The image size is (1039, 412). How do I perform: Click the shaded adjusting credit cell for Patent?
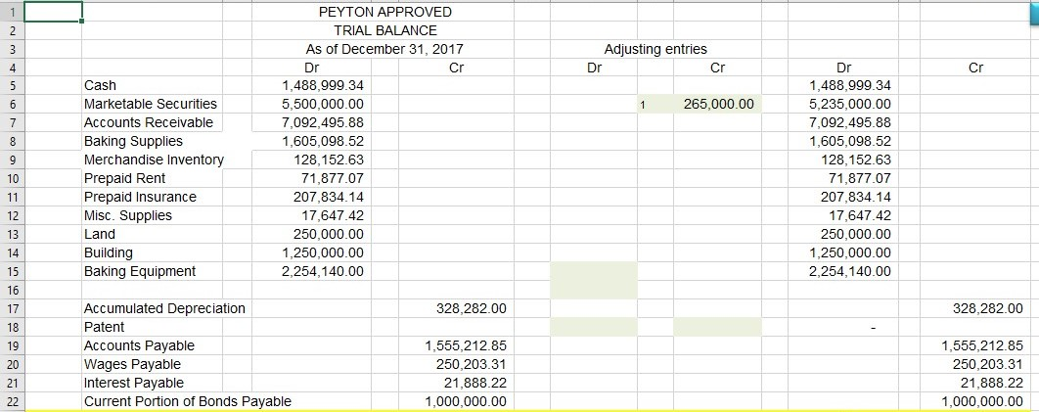[718, 327]
